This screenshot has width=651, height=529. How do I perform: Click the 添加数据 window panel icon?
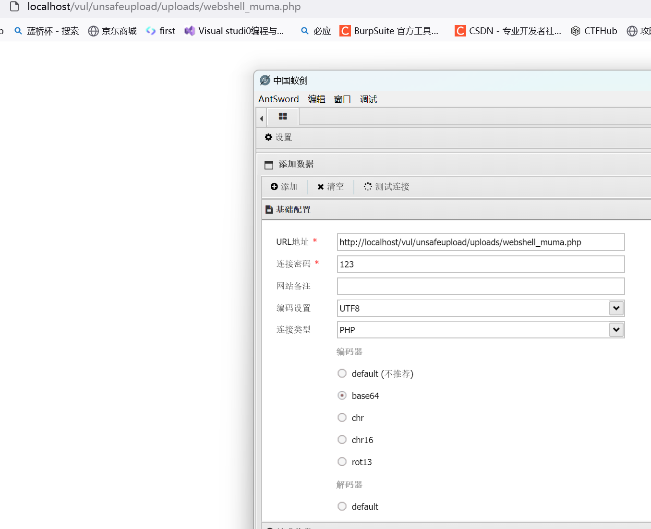(269, 165)
